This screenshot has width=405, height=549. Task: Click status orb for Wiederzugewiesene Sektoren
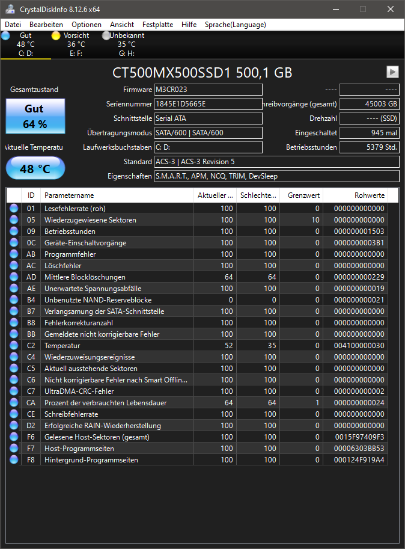tap(14, 220)
